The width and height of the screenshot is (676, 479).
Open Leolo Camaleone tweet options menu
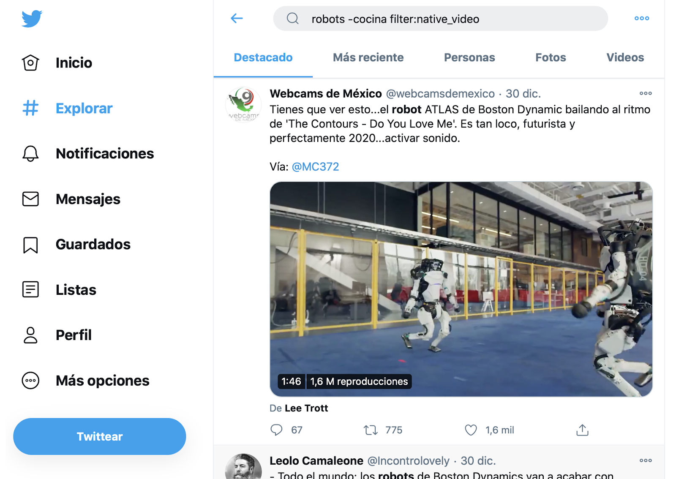point(645,460)
